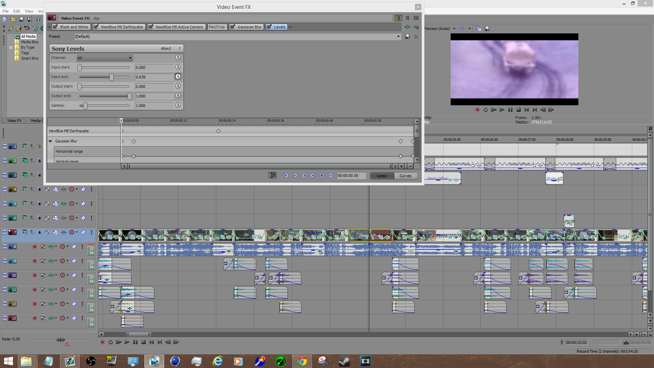Open the Channel dropdown

[105, 58]
